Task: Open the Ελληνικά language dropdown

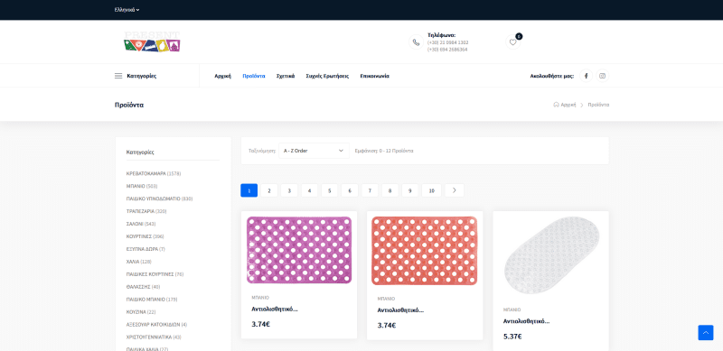Action: click(x=127, y=10)
